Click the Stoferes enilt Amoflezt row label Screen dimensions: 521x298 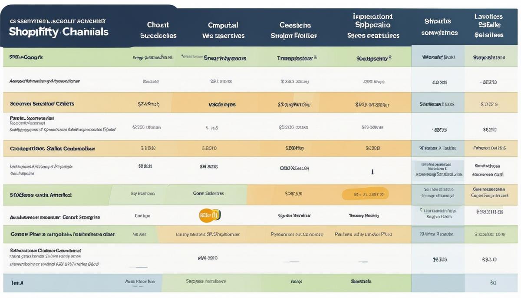coord(41,195)
